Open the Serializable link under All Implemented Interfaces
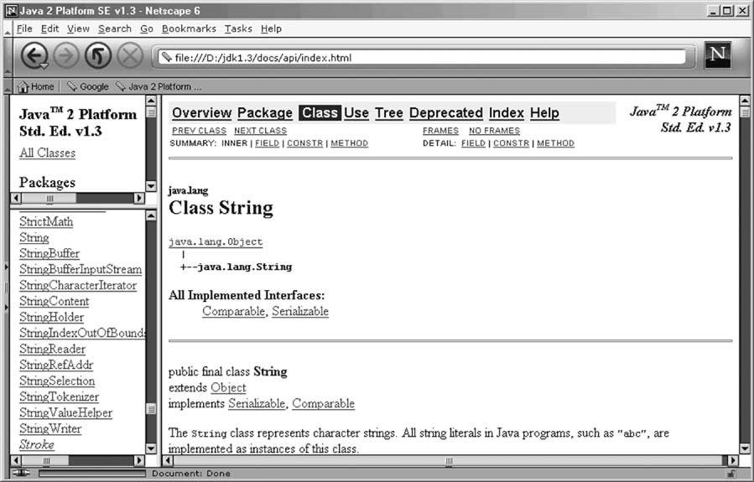Screen dimensions: 754x482 point(300,311)
